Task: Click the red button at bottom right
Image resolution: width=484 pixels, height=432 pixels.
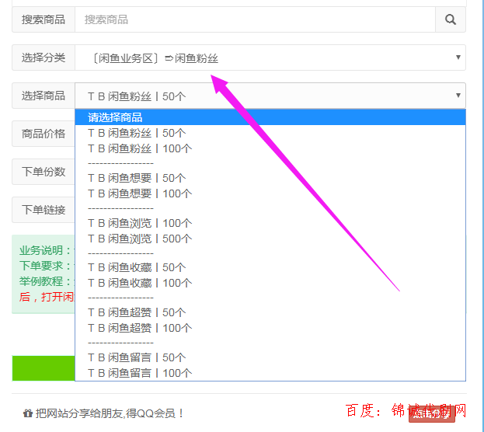Action: [x=430, y=413]
